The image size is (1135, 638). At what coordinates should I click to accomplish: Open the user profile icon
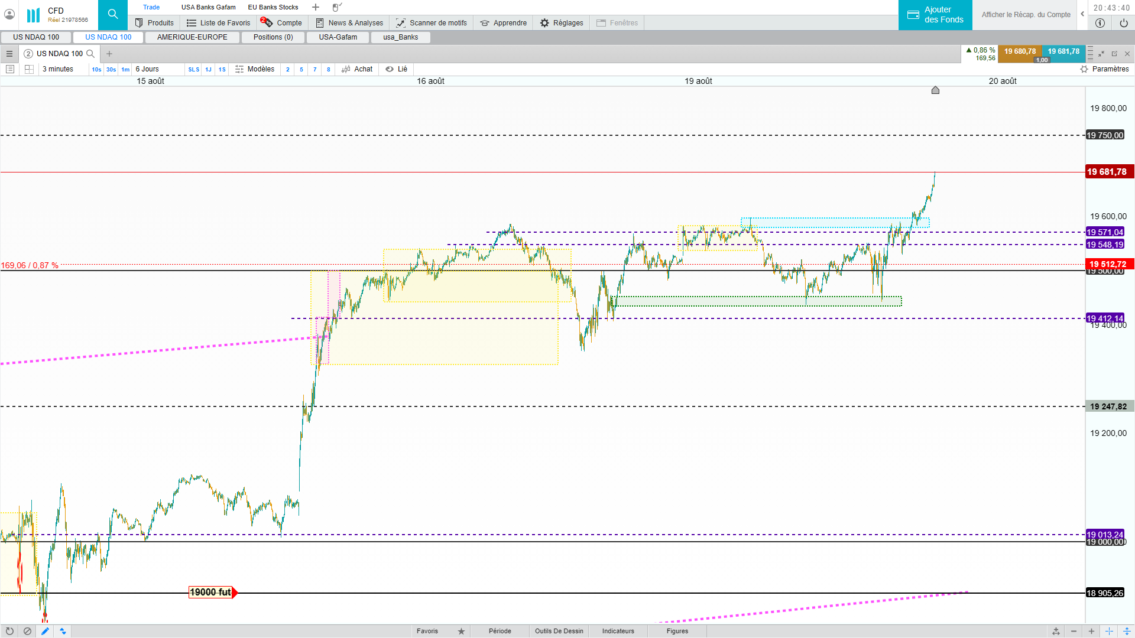click(x=9, y=14)
